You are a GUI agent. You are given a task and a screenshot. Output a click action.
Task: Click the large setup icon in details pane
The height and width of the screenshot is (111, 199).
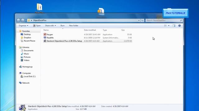(x=22, y=108)
